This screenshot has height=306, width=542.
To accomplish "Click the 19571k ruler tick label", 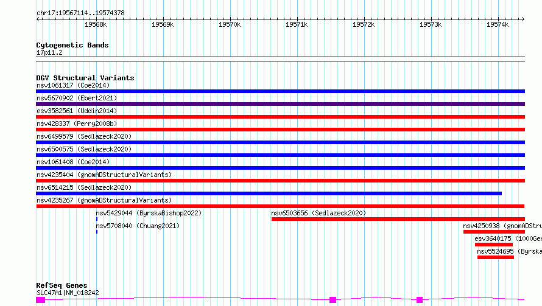I will click(x=297, y=24).
